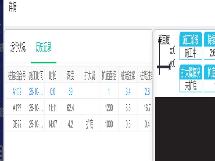Select the 历史记录 tab
The width and height of the screenshot is (215, 161).
tap(44, 47)
